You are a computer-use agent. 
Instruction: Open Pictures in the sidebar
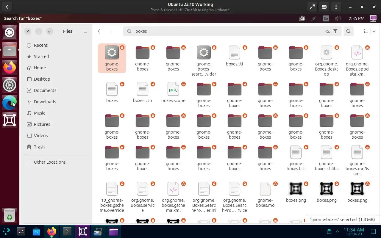[57, 124]
